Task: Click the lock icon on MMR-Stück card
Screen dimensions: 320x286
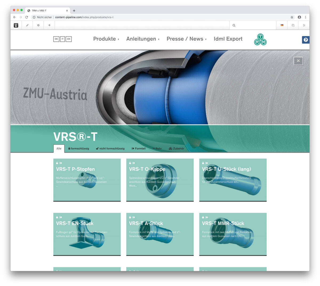Action: [203, 217]
